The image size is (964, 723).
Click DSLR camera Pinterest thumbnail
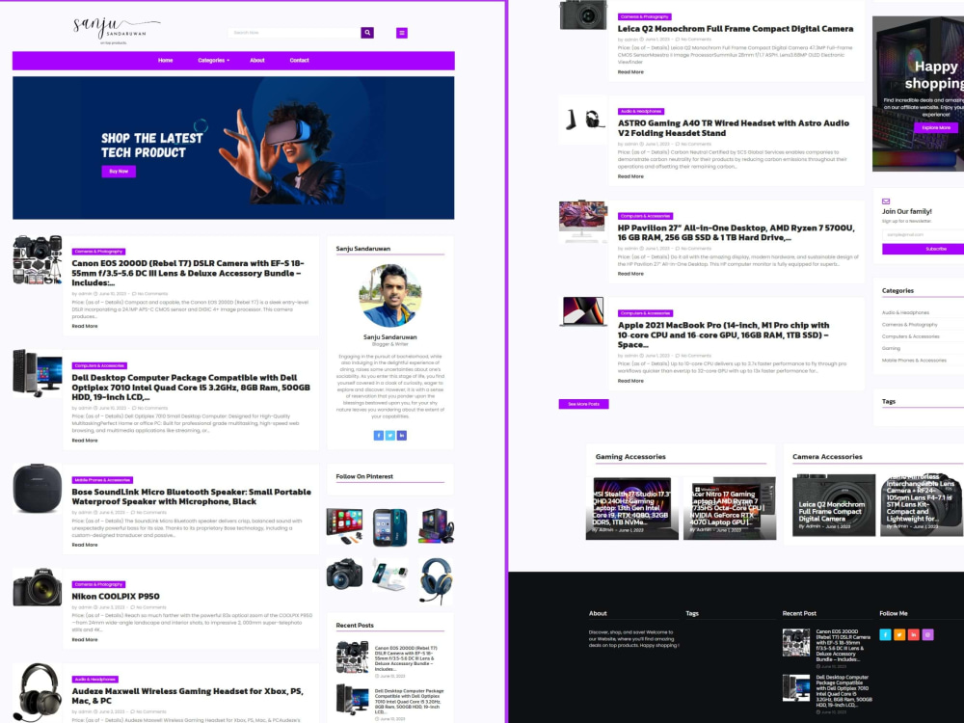(x=344, y=574)
